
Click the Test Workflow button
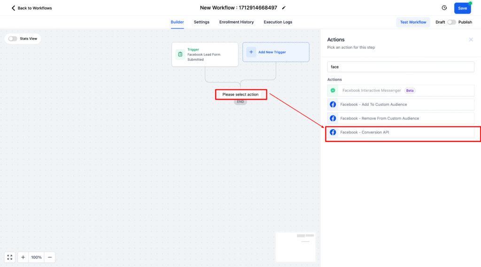[413, 22]
